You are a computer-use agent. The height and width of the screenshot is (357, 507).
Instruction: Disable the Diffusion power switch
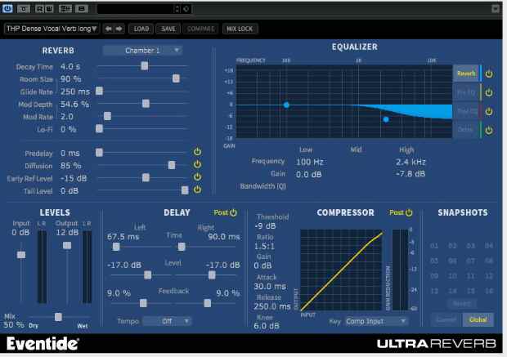point(197,164)
